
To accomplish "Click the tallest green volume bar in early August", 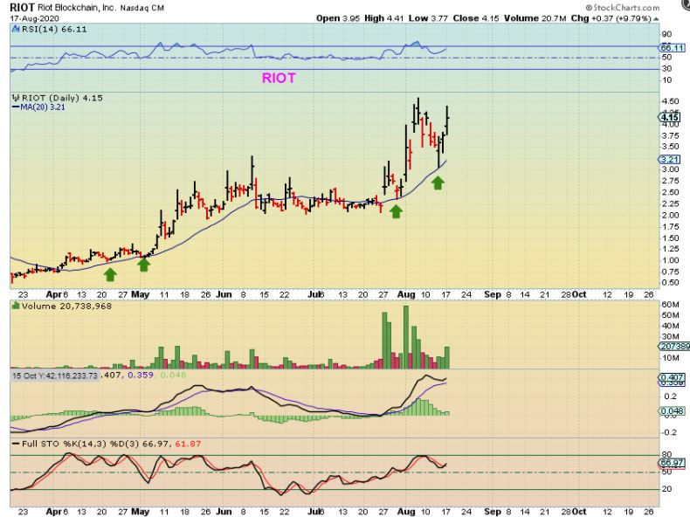I will [406, 337].
